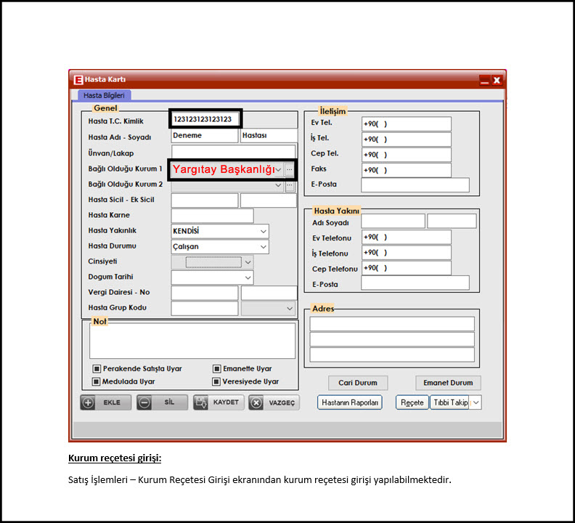Close the Hasta Kartı window
The image size is (575, 523).
tap(497, 80)
